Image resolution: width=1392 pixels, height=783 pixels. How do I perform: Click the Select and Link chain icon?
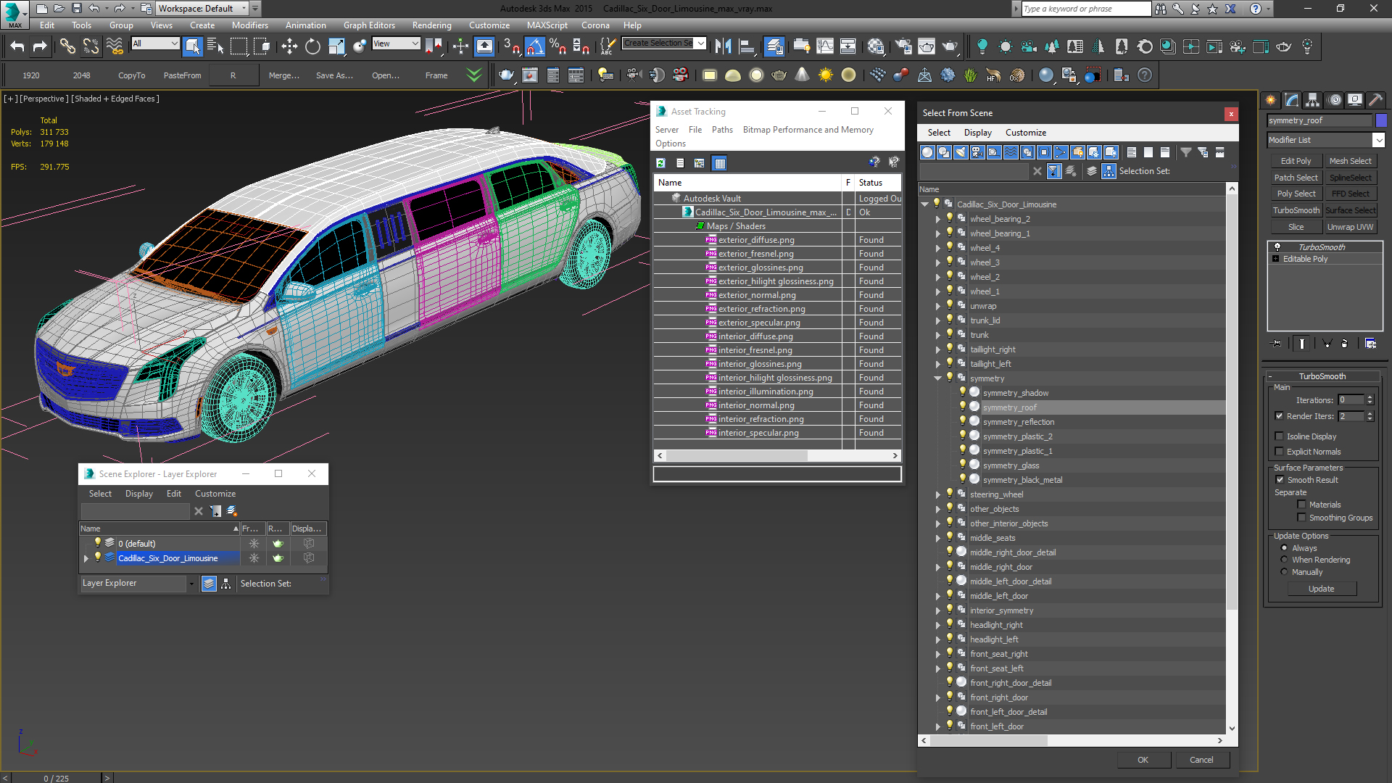pyautogui.click(x=67, y=46)
